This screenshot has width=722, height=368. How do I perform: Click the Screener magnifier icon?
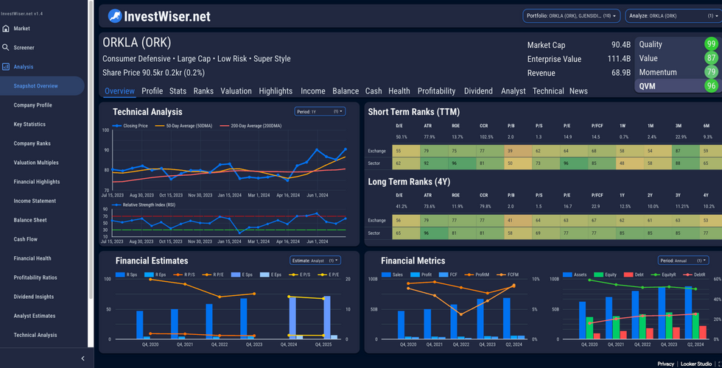click(x=6, y=47)
